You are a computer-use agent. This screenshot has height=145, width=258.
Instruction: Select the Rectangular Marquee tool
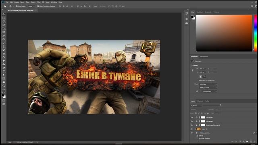pos(4,18)
